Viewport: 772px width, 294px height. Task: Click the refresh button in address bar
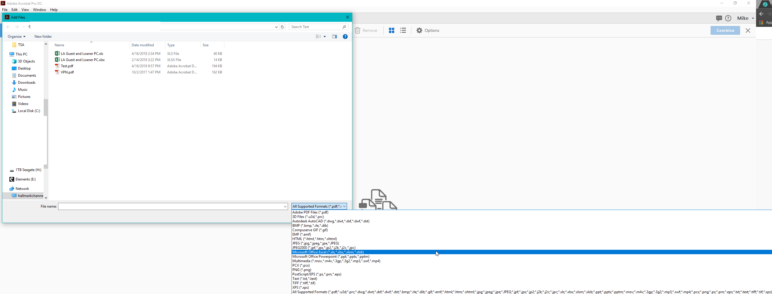click(x=282, y=27)
